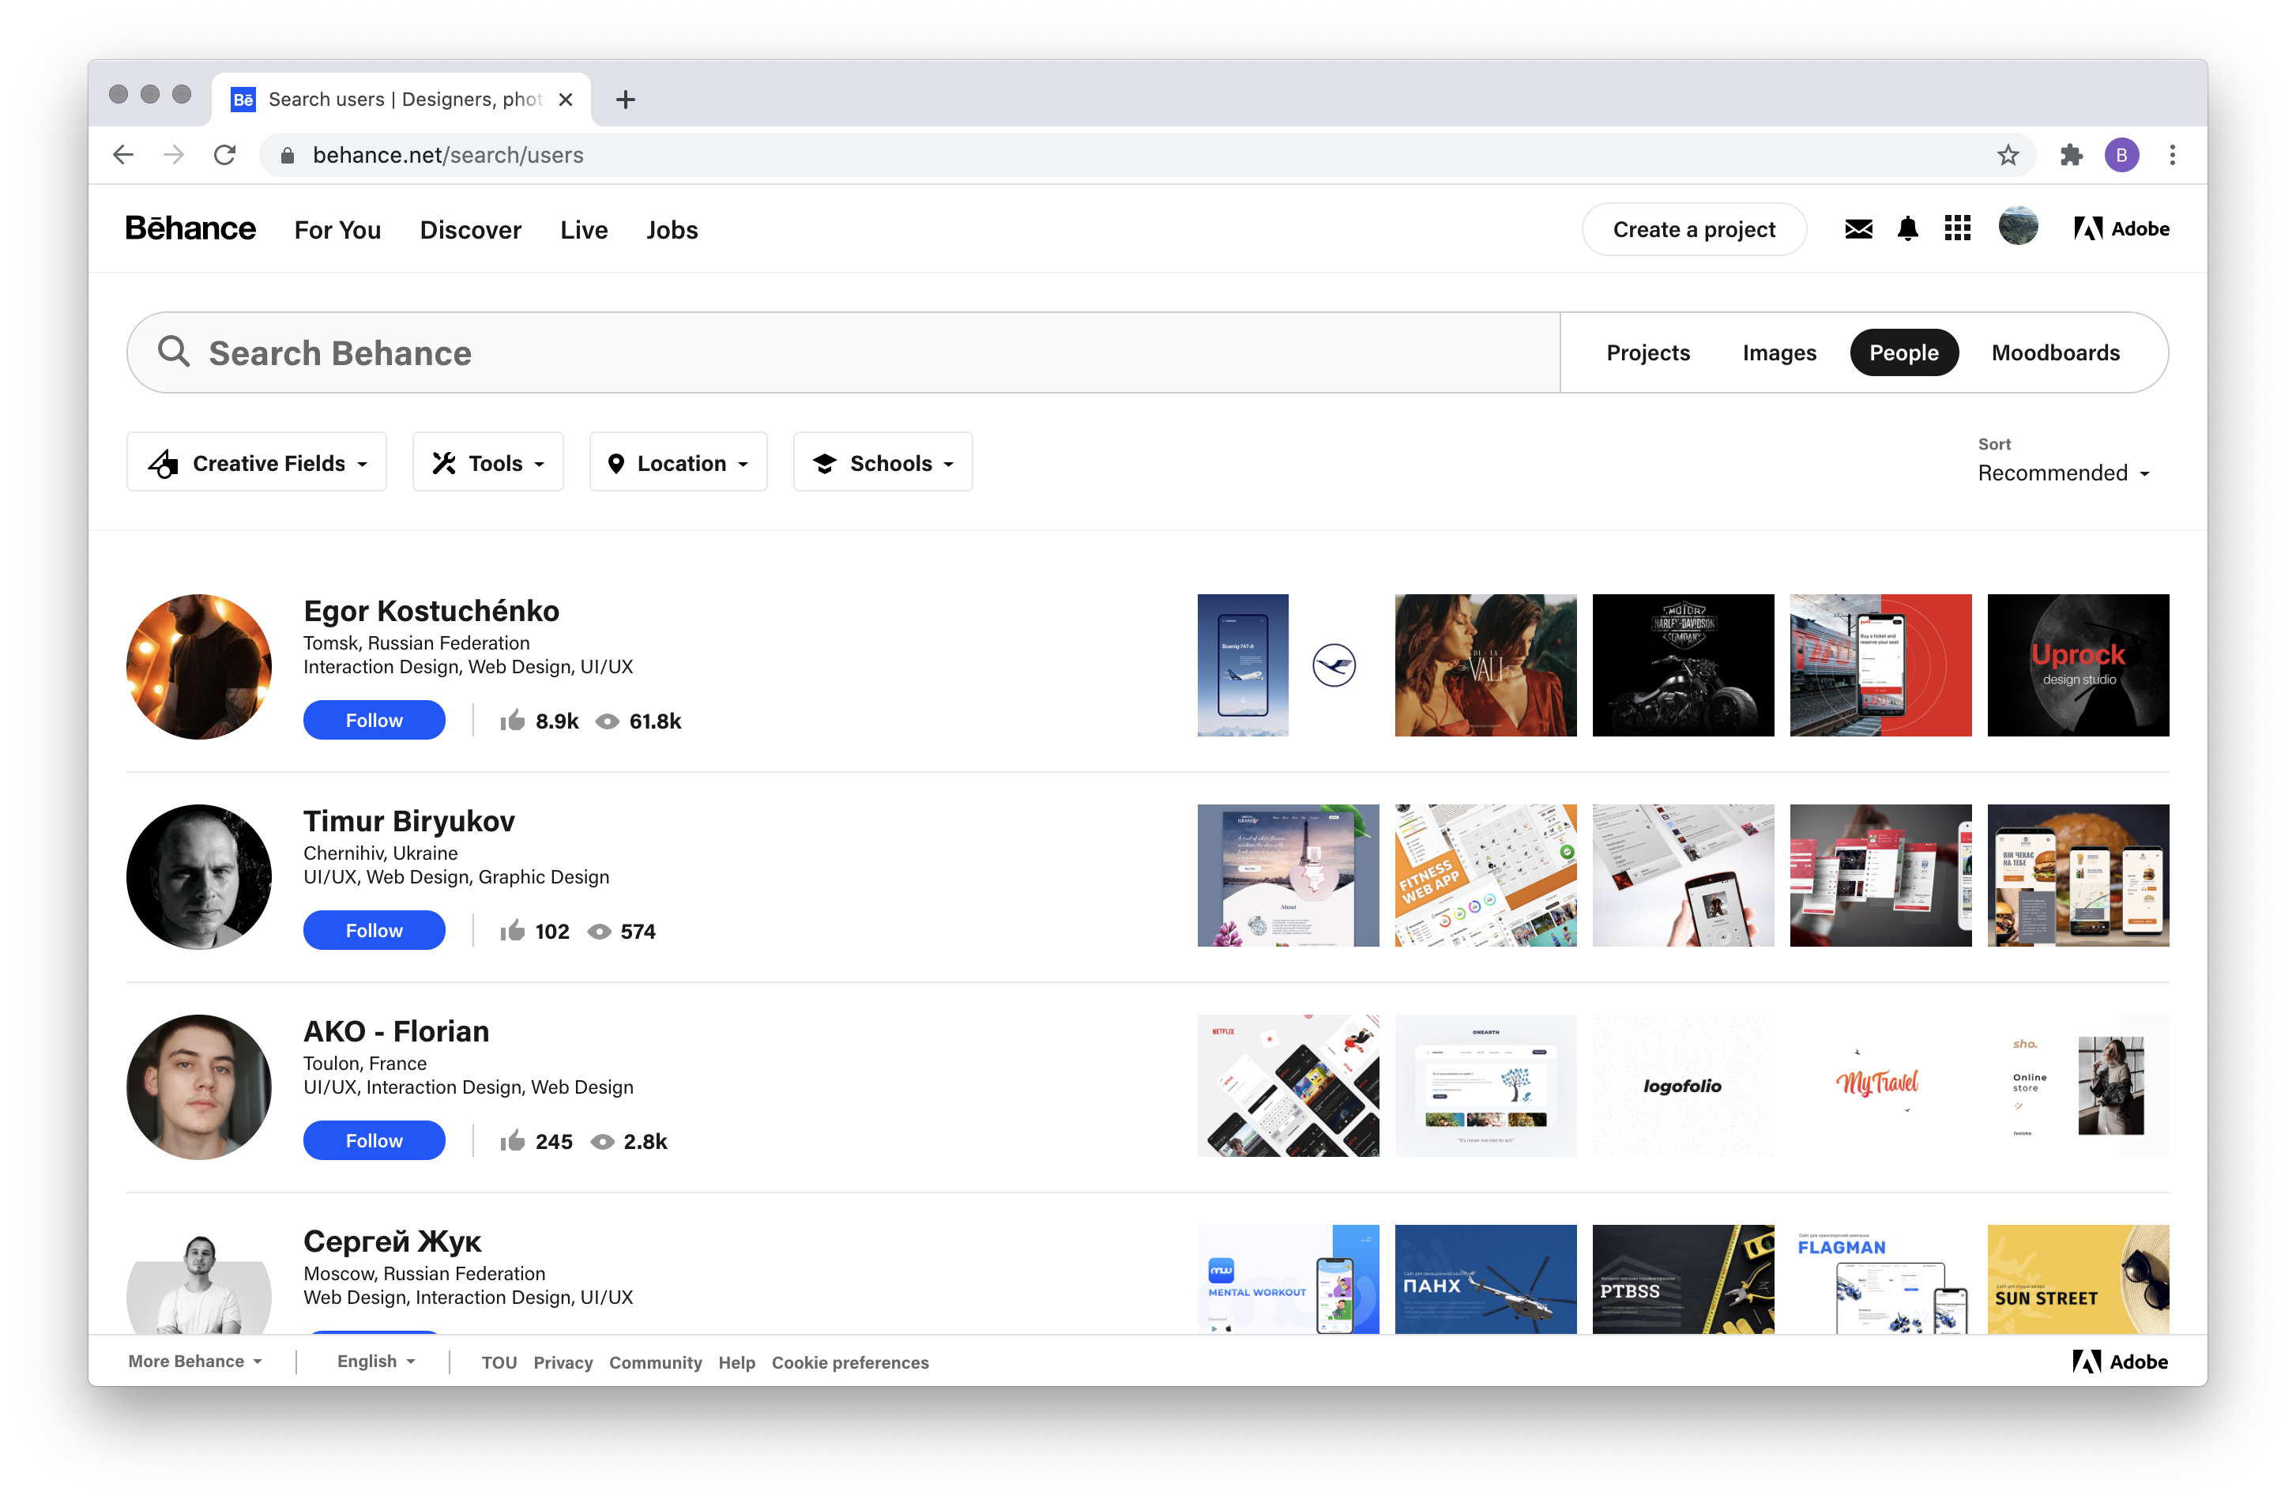Bookmark this page with star icon
Viewport: 2296px width, 1503px height.
tap(2008, 154)
